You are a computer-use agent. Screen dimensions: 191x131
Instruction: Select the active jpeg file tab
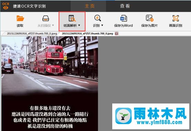tap(87, 34)
